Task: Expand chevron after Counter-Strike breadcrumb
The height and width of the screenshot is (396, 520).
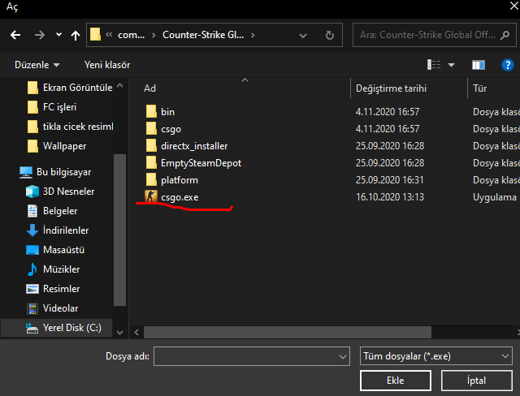Action: pyautogui.click(x=253, y=35)
